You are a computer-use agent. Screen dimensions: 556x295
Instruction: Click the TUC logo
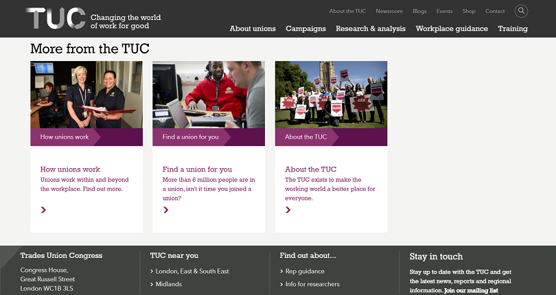pos(56,18)
